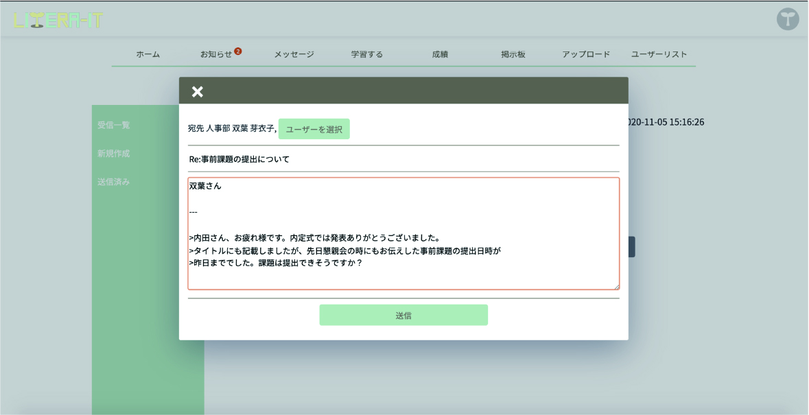
Task: Go to the ホーム tab
Action: [148, 54]
